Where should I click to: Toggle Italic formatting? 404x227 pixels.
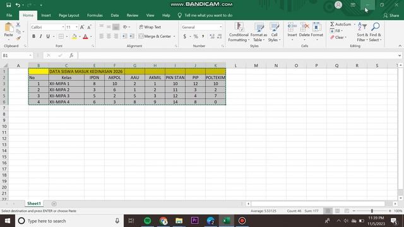point(40,37)
